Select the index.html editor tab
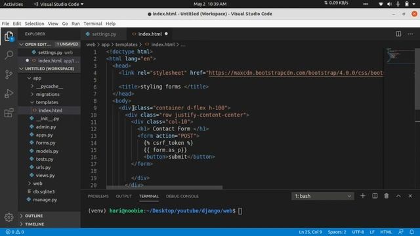 (x=150, y=34)
